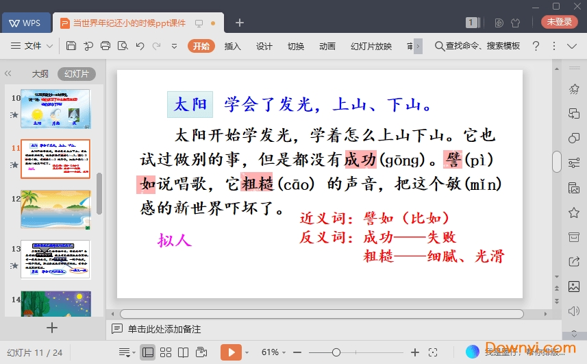
Task: Switch to reading view book icon
Action: pos(183,352)
